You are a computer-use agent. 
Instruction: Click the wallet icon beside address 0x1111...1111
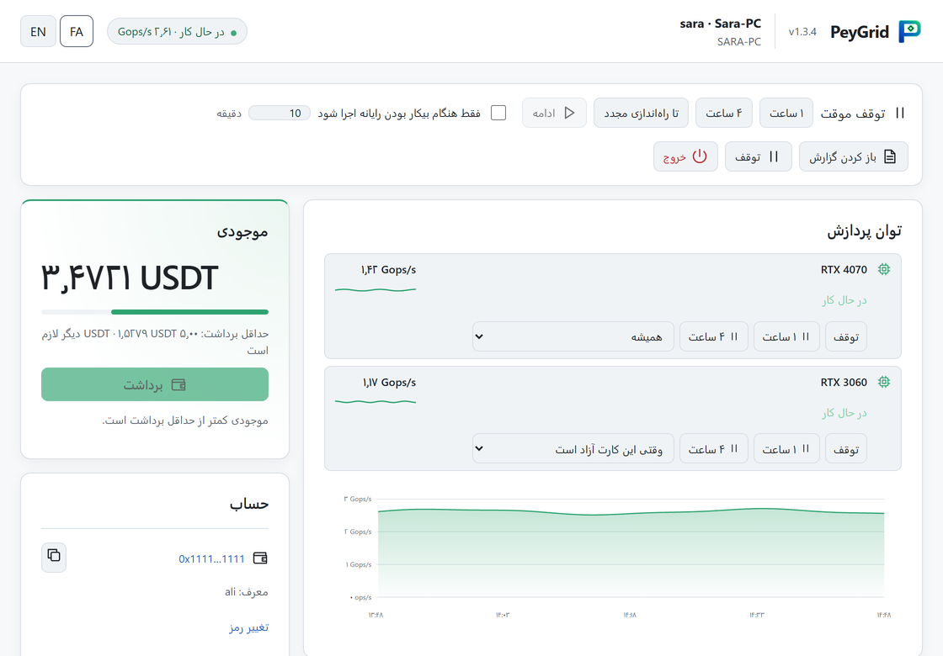[x=260, y=558]
